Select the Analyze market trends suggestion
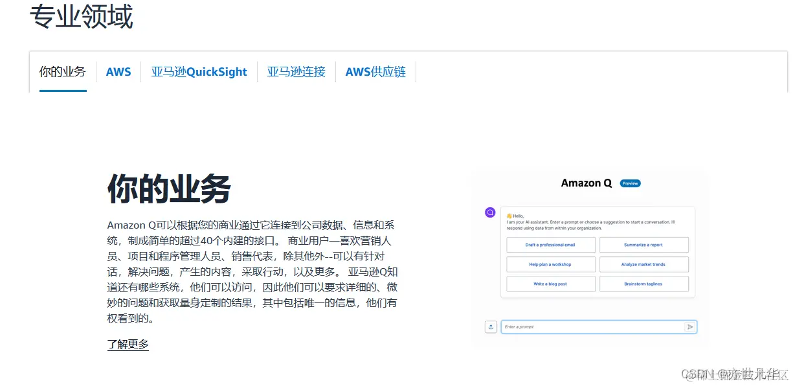The height and width of the screenshot is (386, 793). [643, 264]
